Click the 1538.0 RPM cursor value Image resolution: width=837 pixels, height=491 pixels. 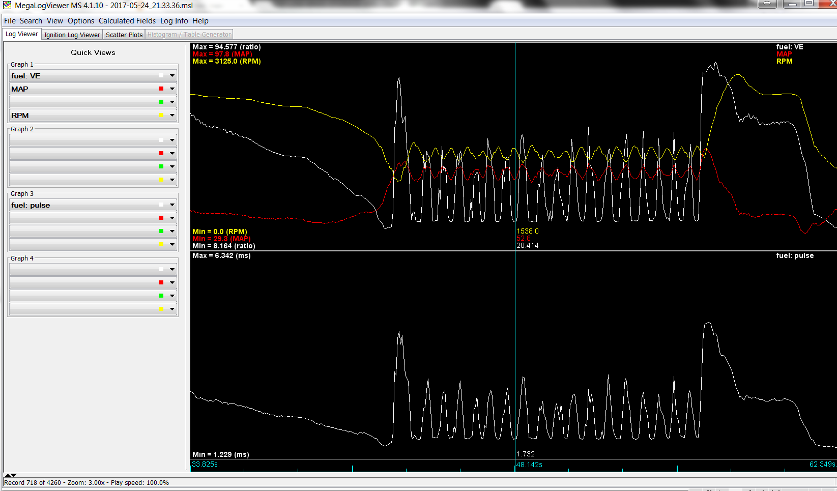coord(528,231)
